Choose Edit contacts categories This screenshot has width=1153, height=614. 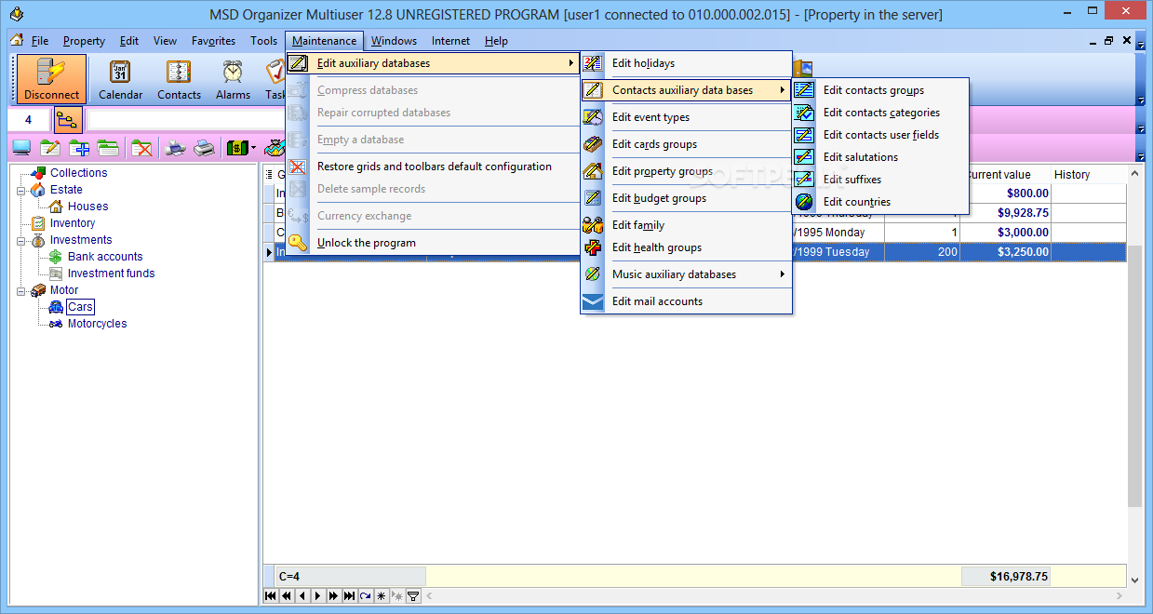(880, 113)
